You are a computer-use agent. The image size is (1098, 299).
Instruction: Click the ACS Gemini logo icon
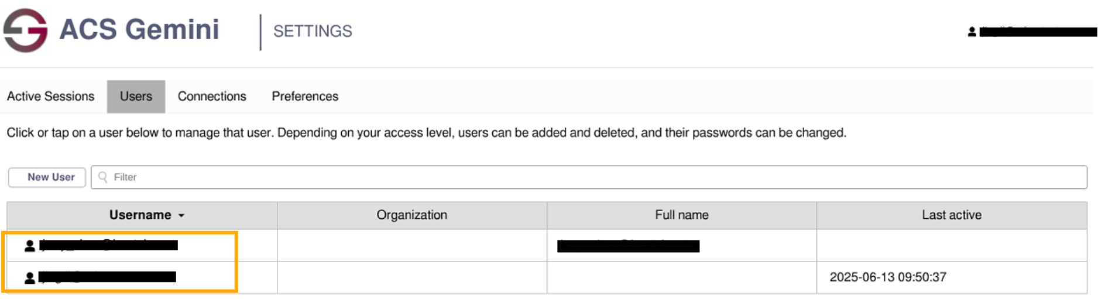(26, 30)
